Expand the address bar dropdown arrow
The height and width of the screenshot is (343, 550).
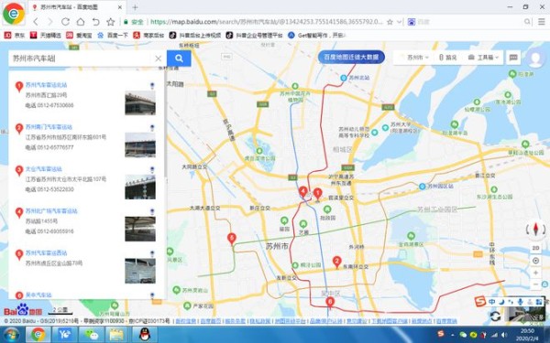pos(399,22)
